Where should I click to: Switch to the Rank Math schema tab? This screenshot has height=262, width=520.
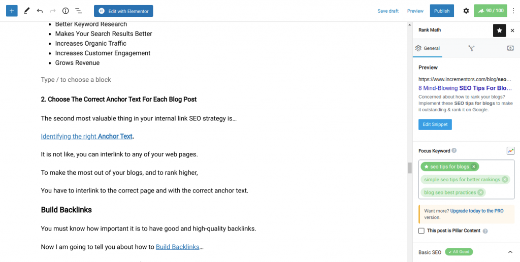tap(471, 48)
